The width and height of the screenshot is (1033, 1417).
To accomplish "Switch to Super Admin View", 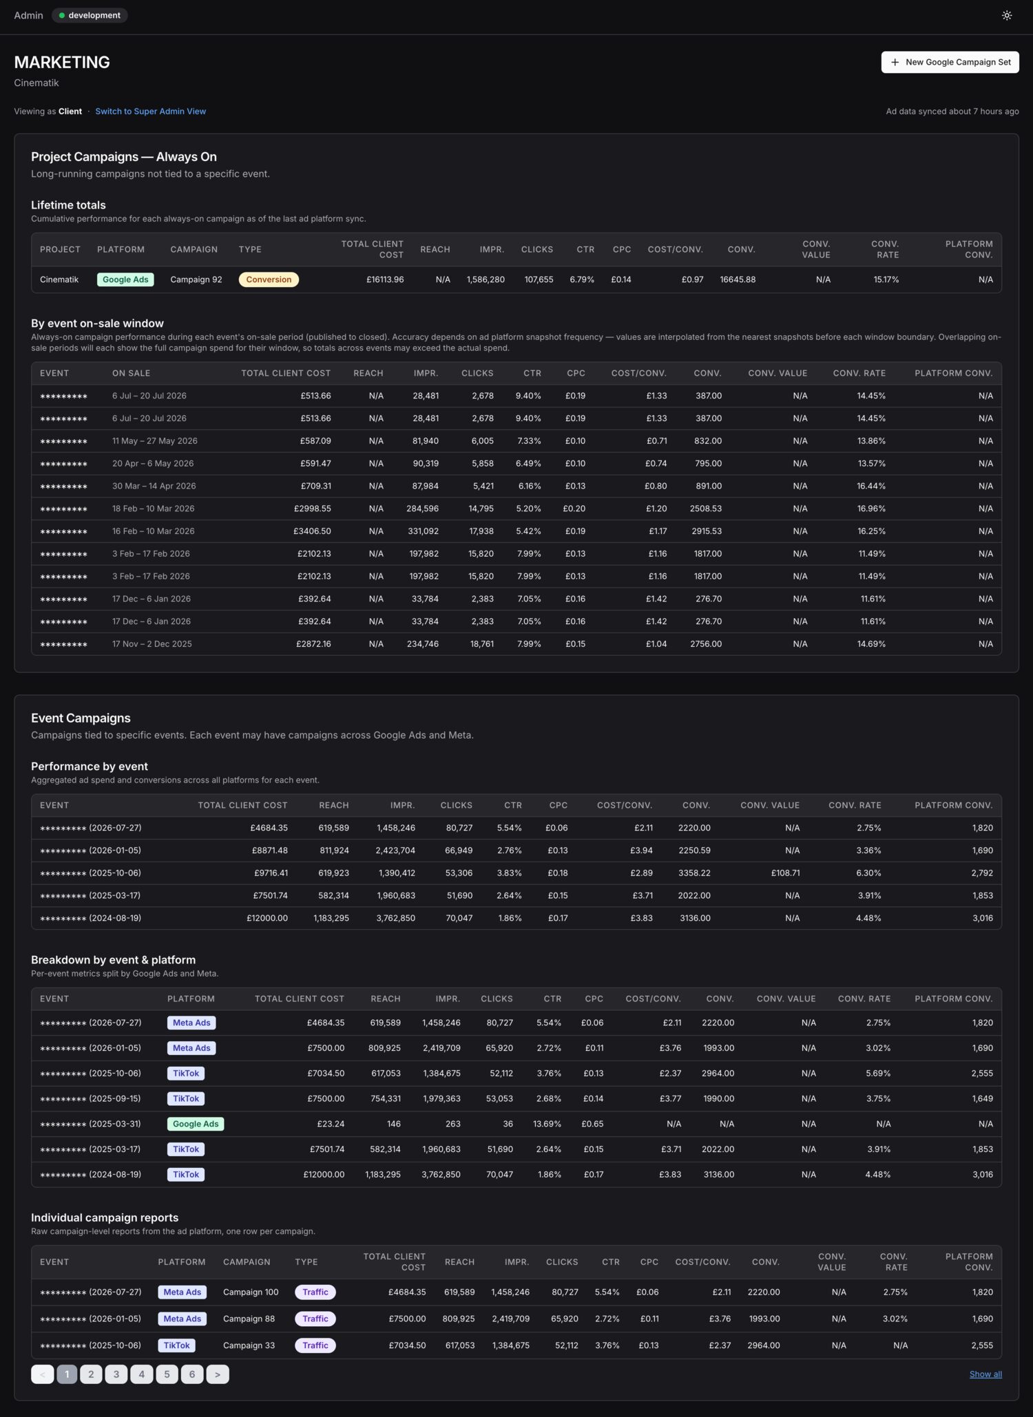I will [x=150, y=111].
